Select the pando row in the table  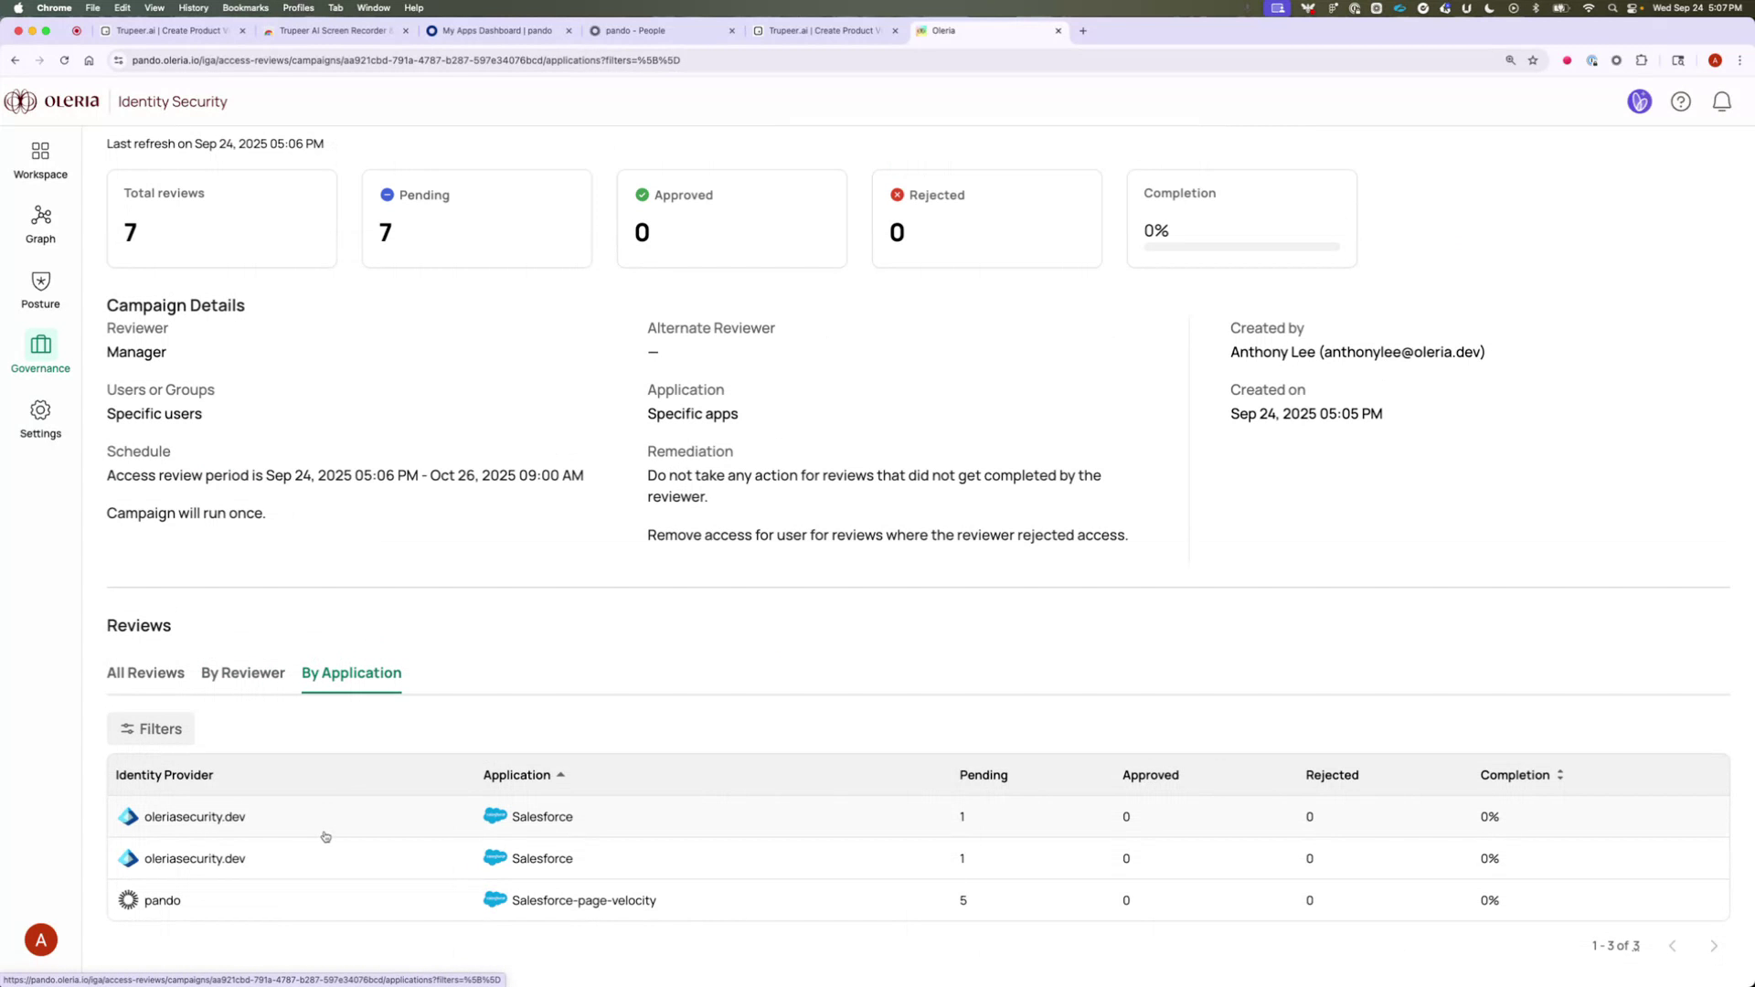pos(163,900)
